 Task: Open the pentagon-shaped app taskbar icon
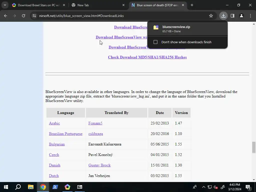(x=67, y=187)
